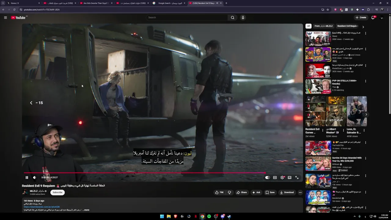Mute tab via speaker icon on Resident Evil tab

tap(217, 3)
